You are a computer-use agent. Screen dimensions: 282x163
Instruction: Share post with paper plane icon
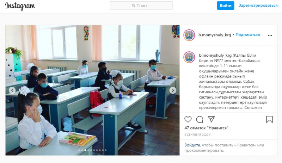pos(211,119)
